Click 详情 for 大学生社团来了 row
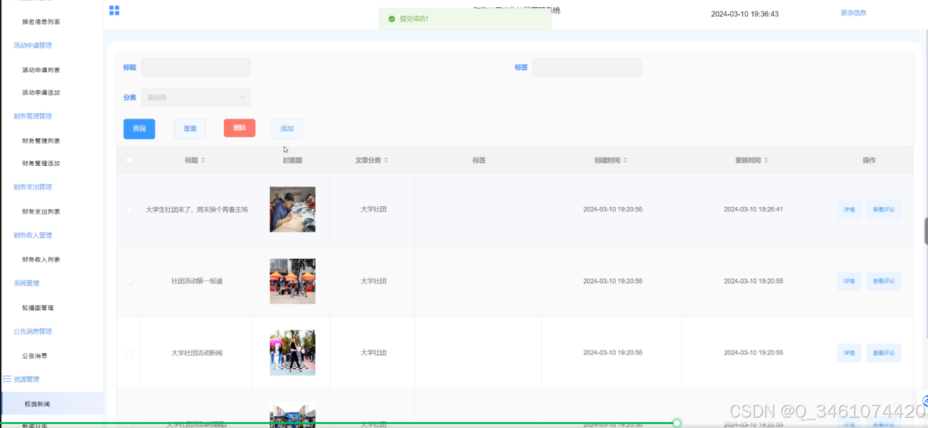Image resolution: width=928 pixels, height=428 pixels. coord(849,209)
